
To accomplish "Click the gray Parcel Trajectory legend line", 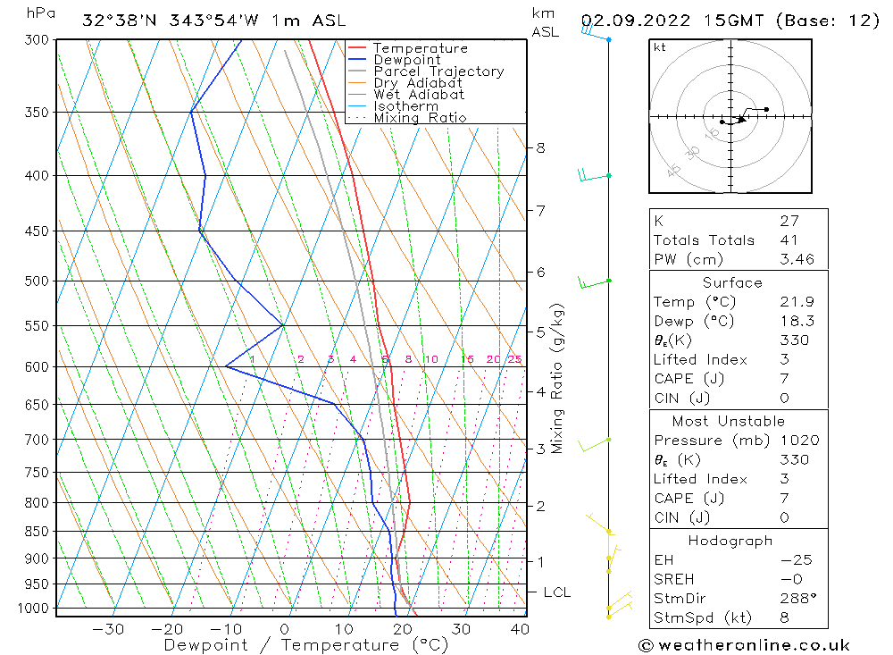I will click(x=357, y=71).
